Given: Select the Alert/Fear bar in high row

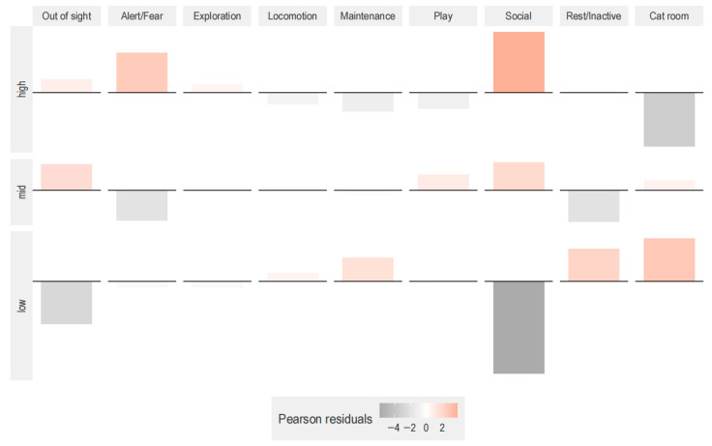Looking at the screenshot, I should point(141,73).
